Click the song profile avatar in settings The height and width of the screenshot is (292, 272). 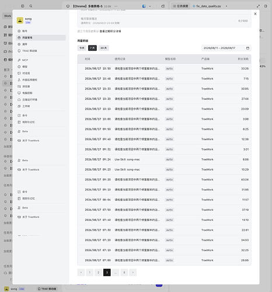click(20, 20)
